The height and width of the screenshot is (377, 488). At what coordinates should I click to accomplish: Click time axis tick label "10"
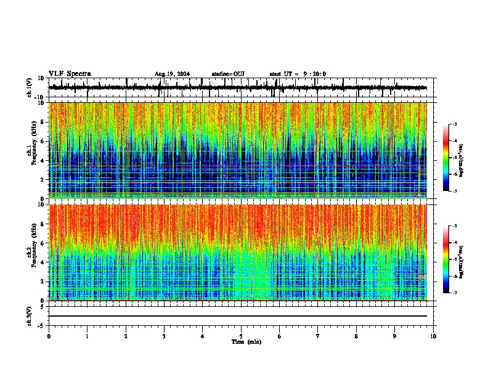[x=433, y=336]
